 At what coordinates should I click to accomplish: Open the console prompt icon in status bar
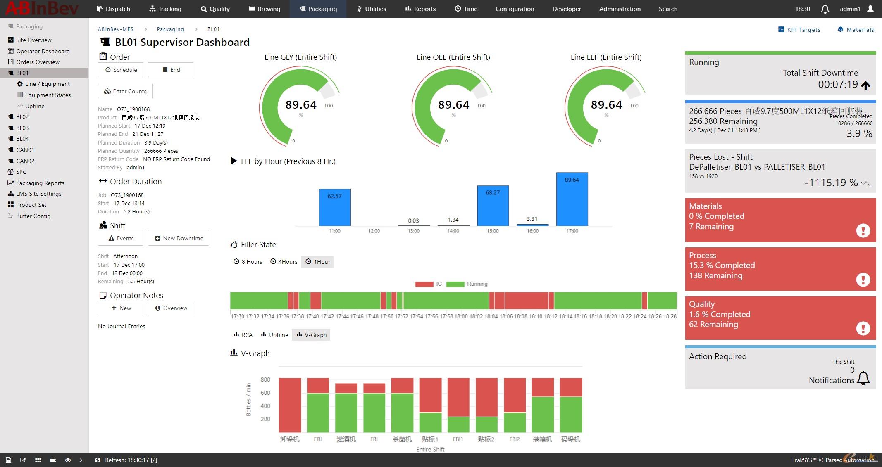click(x=83, y=460)
